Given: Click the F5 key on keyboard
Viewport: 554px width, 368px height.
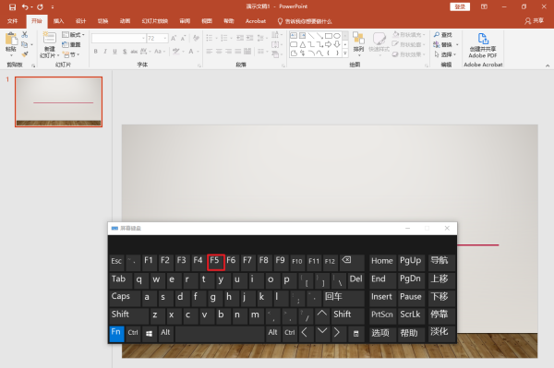Looking at the screenshot, I should (x=215, y=262).
